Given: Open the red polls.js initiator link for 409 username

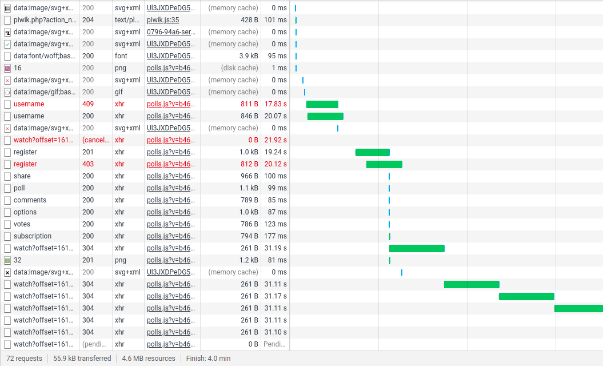Looking at the screenshot, I should [171, 104].
